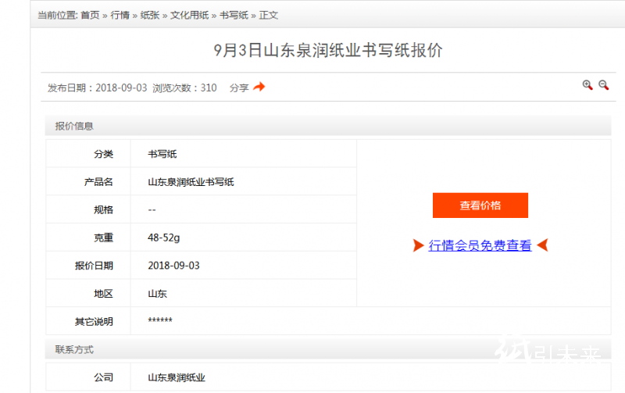The width and height of the screenshot is (625, 393).
Task: Click the 公司 row label
Action: click(x=104, y=377)
